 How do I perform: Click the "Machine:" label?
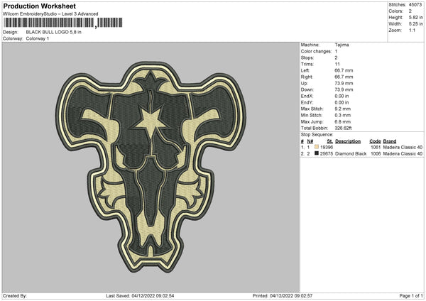click(x=310, y=45)
